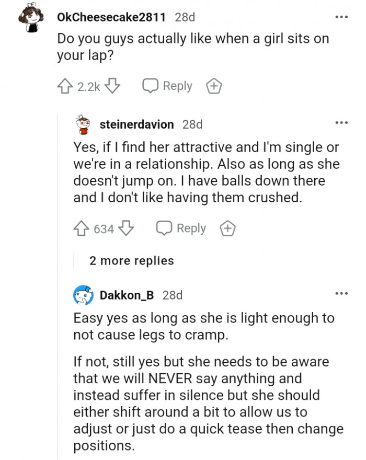Reply to OkCheesecake2811's comment
Viewport: 366px width, 460px height.
(168, 86)
